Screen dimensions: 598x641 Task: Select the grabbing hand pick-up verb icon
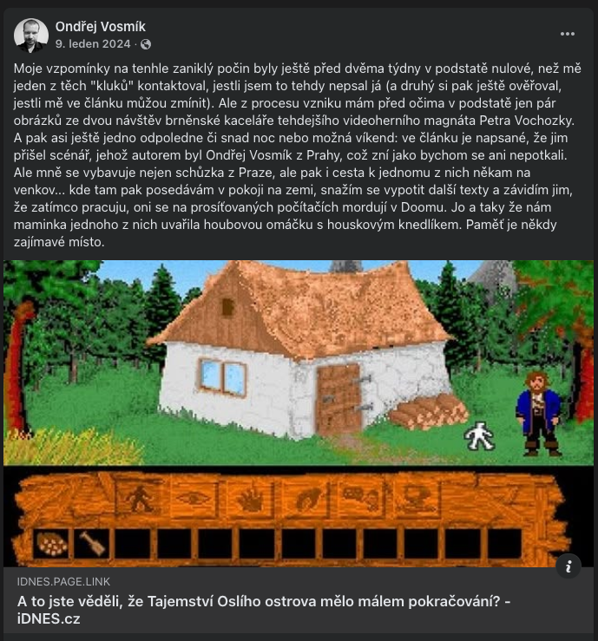tap(306, 499)
